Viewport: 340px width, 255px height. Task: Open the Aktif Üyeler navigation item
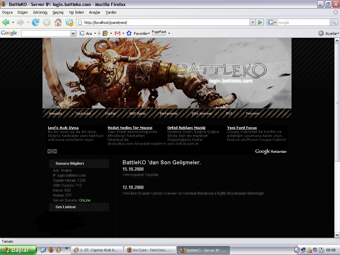pyautogui.click(x=137, y=114)
